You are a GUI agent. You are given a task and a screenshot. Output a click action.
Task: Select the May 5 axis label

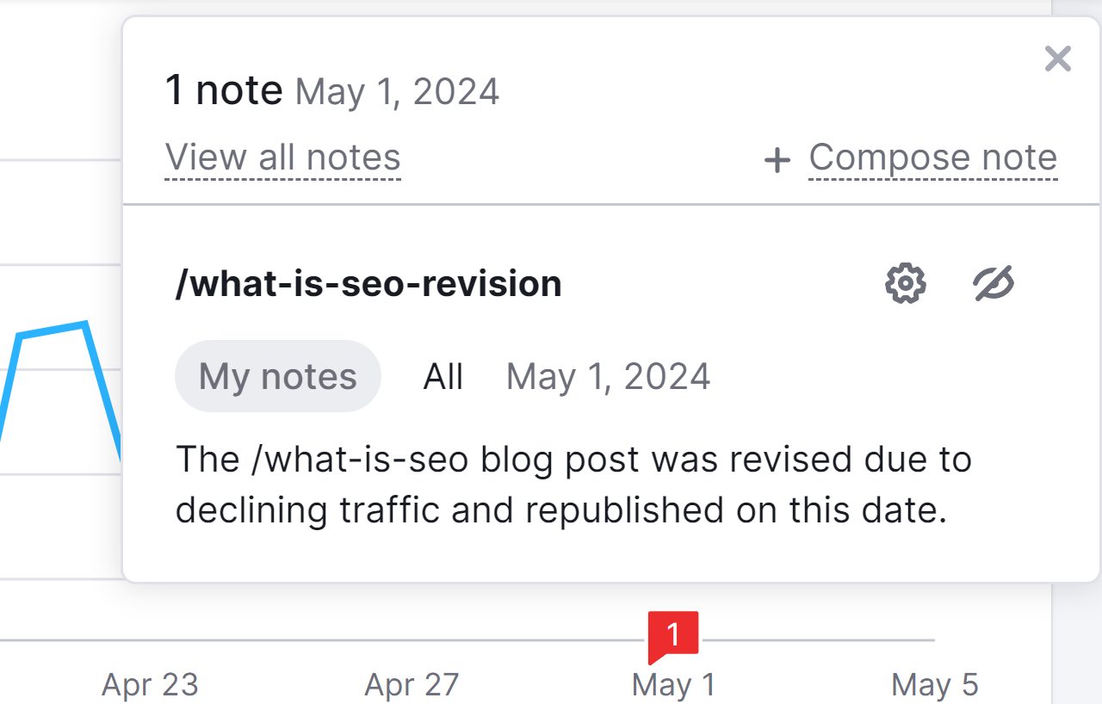(x=935, y=684)
